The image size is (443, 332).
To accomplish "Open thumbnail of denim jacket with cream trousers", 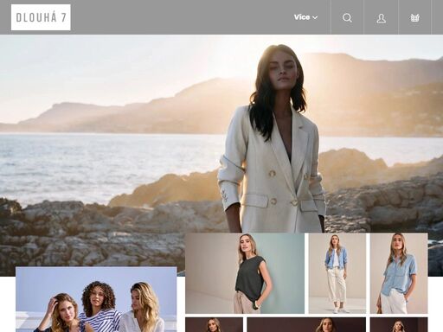I will pyautogui.click(x=337, y=273).
